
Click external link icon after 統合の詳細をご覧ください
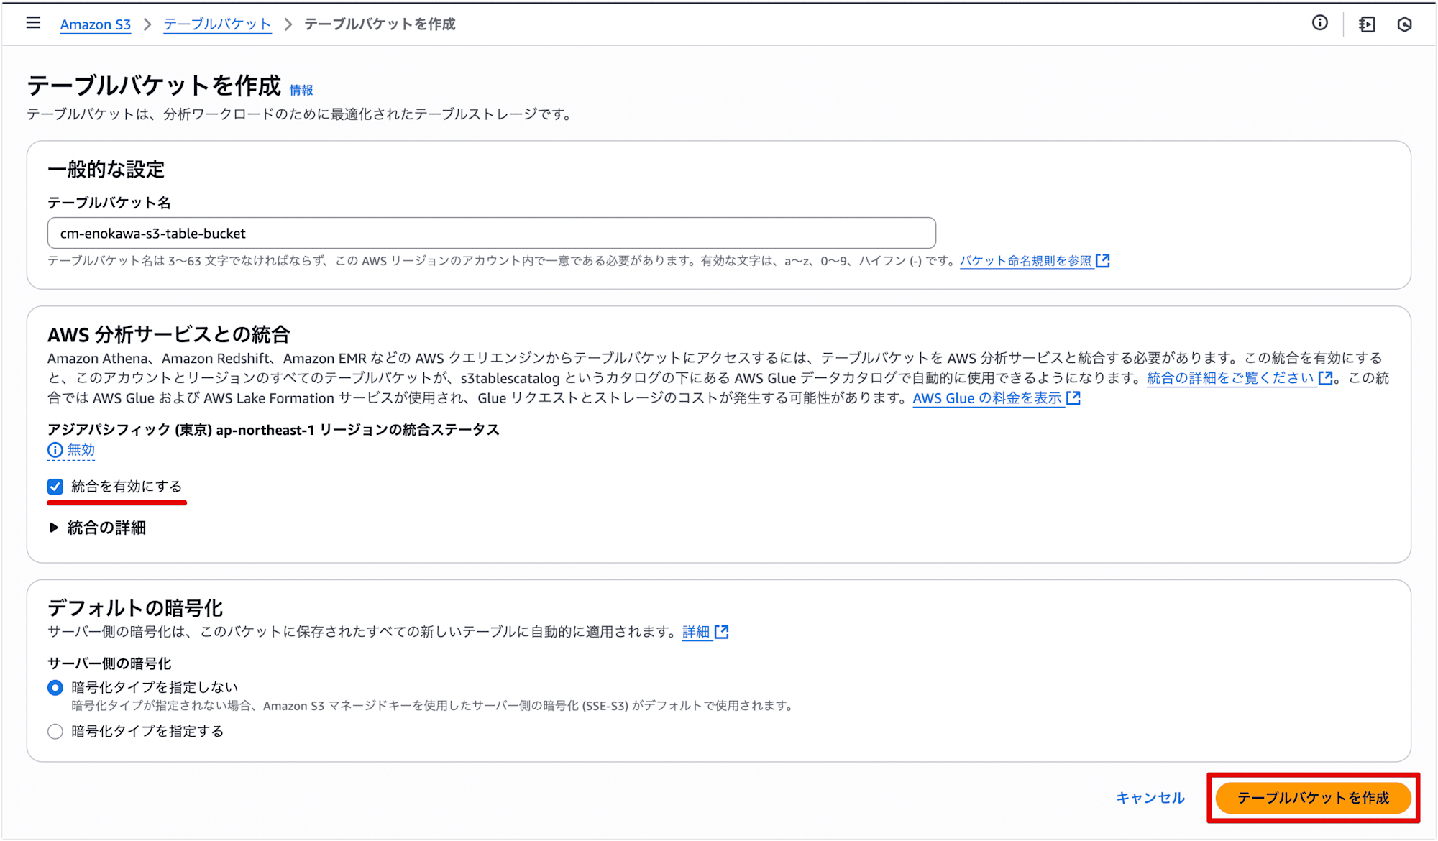[x=1326, y=377]
